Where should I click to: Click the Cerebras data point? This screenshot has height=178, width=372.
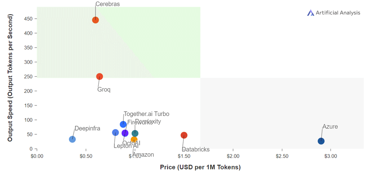tap(95, 20)
